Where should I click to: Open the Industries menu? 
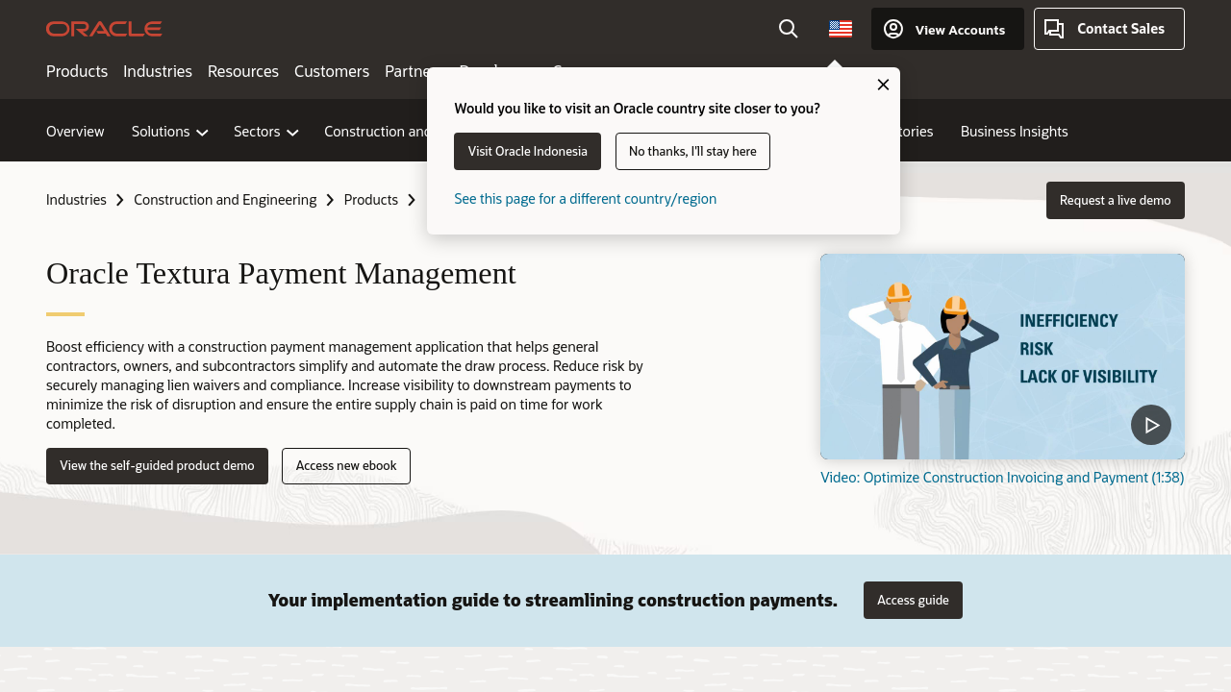[x=158, y=71]
